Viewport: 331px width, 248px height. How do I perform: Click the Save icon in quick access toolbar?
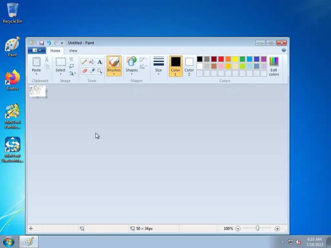[42, 43]
